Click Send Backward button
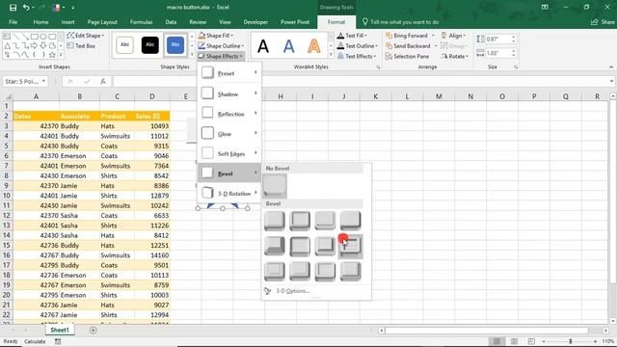The width and height of the screenshot is (617, 347). click(x=408, y=46)
